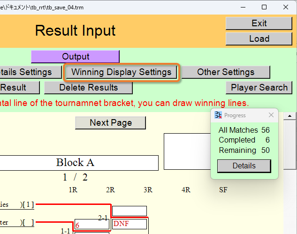The width and height of the screenshot is (297, 234).
Task: Select the Block A title box
Action: pyautogui.click(x=79, y=163)
